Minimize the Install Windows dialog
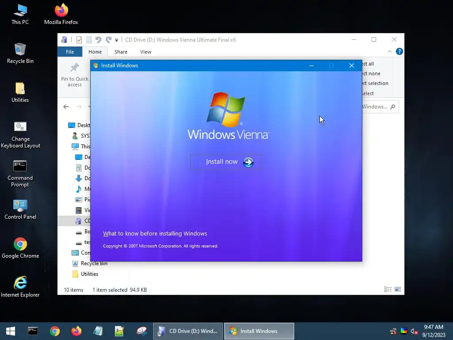Image resolution: width=453 pixels, height=340 pixels. click(311, 66)
